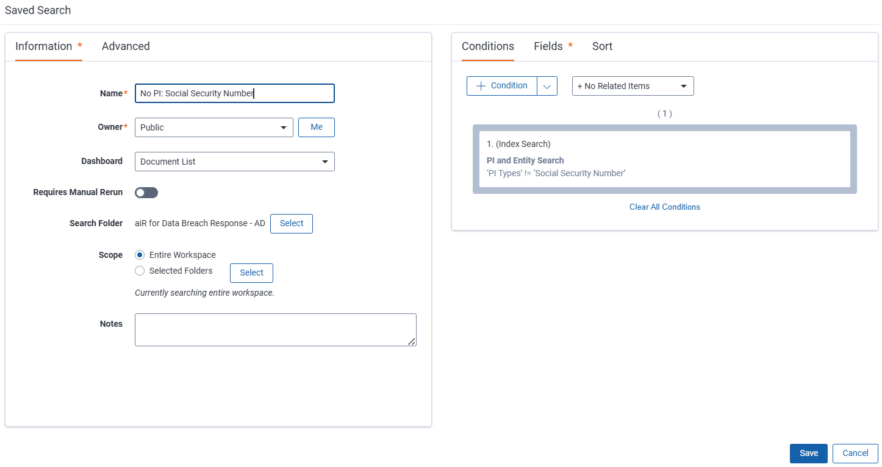Click the Saved Search page title

pos(38,10)
